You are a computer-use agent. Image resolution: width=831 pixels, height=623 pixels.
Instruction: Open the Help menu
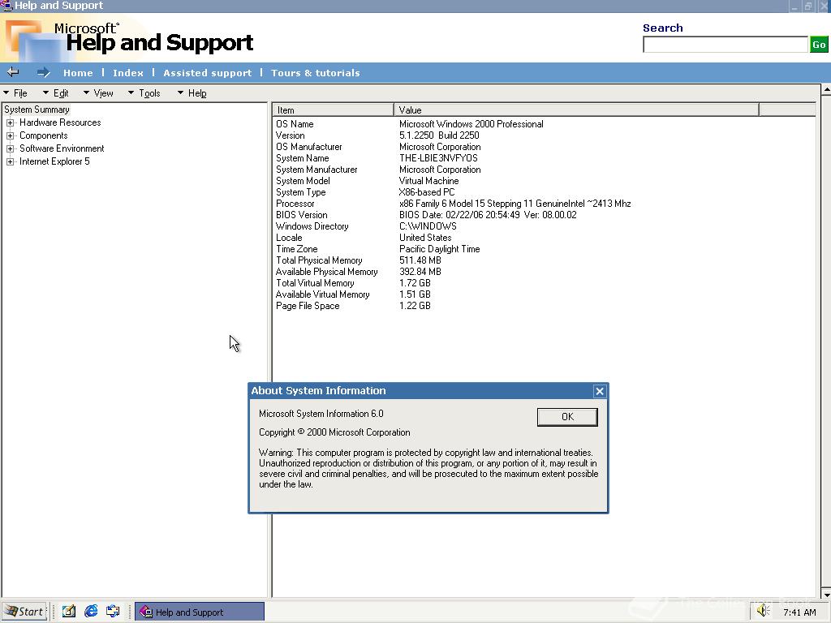pyautogui.click(x=192, y=93)
